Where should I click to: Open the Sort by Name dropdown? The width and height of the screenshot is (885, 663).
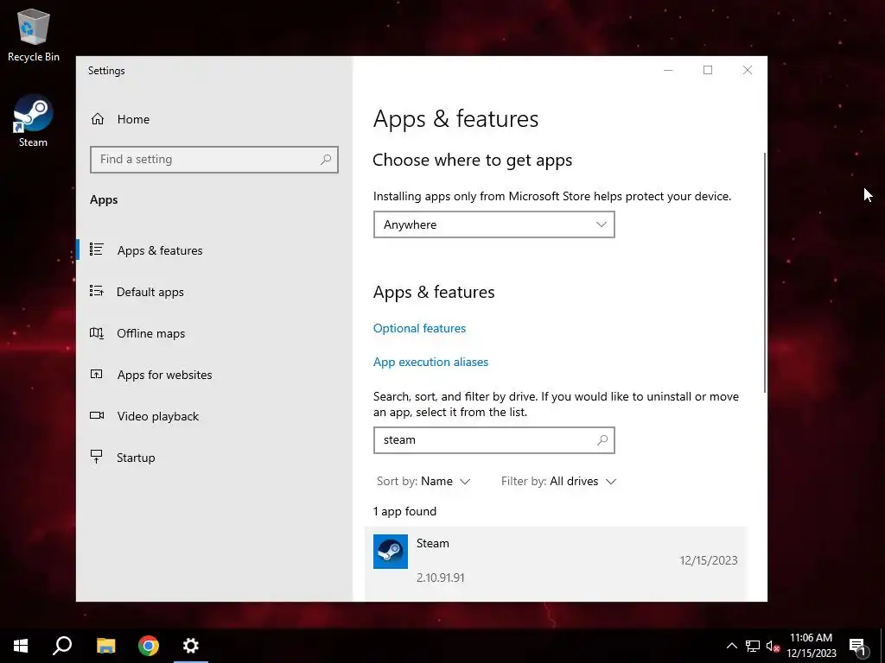(x=423, y=482)
